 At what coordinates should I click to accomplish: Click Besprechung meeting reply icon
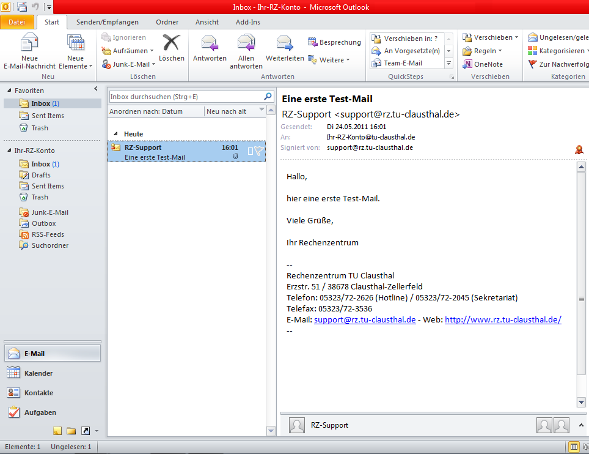(313, 42)
